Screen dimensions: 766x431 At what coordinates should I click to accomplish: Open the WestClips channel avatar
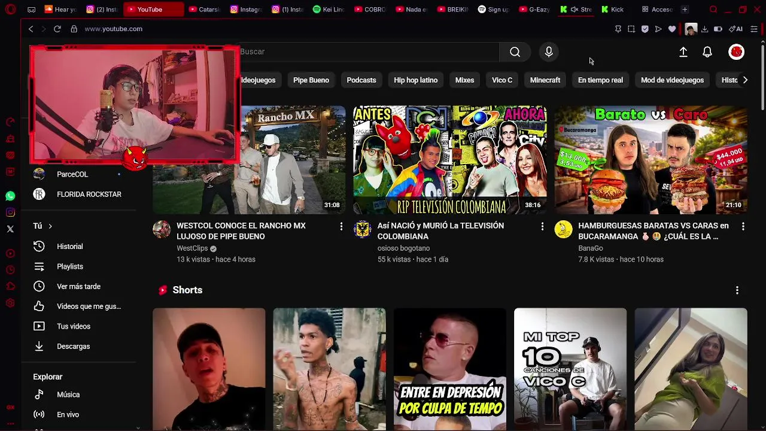pyautogui.click(x=162, y=229)
